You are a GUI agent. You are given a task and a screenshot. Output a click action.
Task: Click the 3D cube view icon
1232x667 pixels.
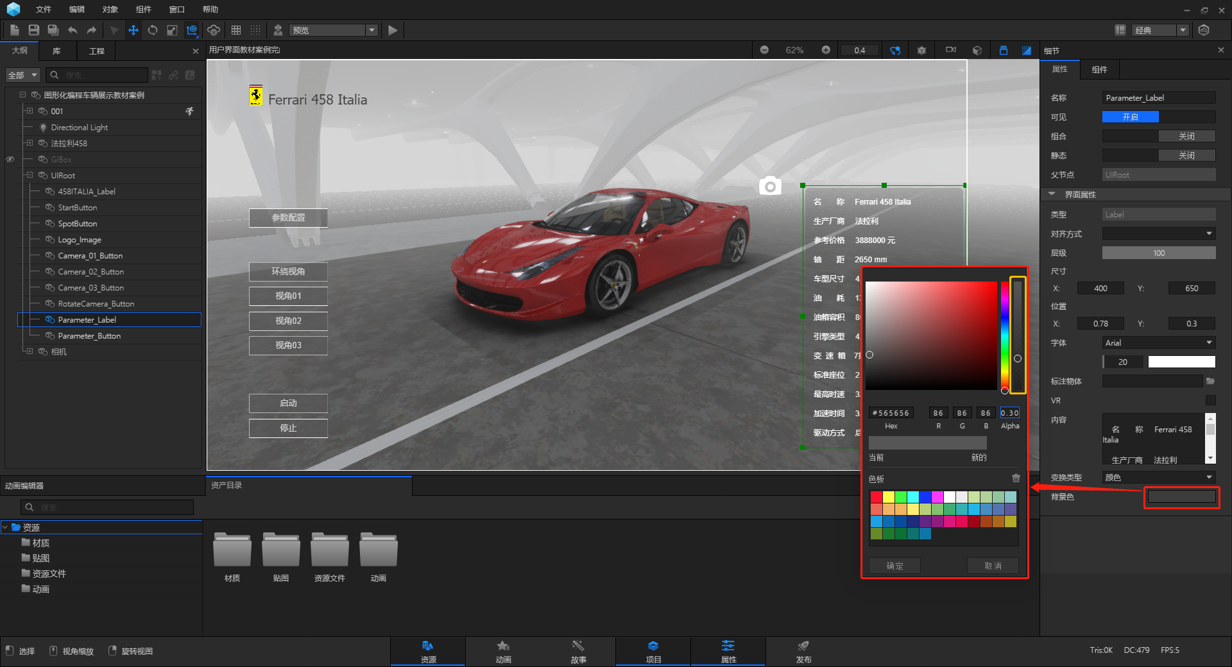(x=977, y=50)
